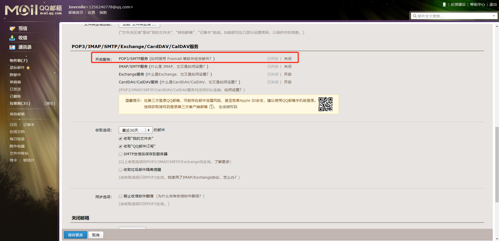Click the 收信 download-arrow icon
The width and height of the screenshot is (499, 241).
[12, 38]
